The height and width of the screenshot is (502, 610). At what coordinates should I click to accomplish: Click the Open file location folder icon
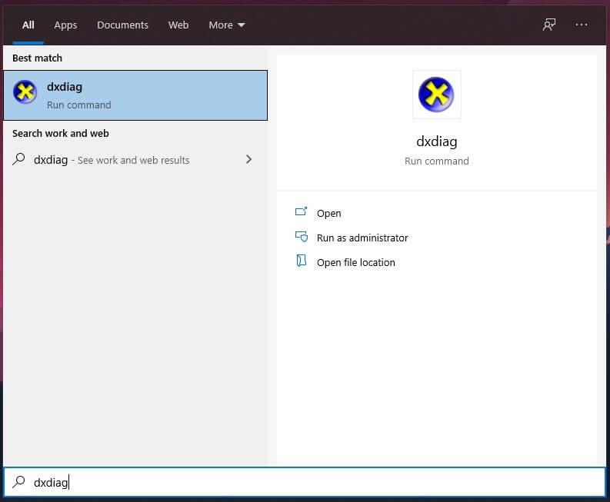301,261
